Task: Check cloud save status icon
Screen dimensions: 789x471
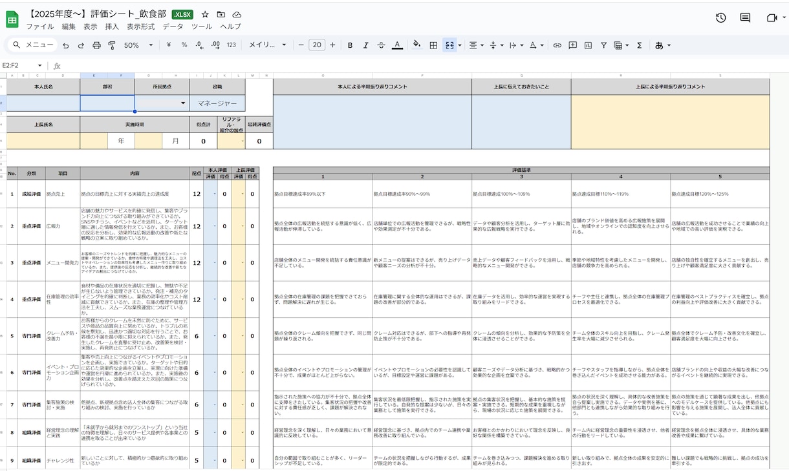Action: tap(237, 14)
